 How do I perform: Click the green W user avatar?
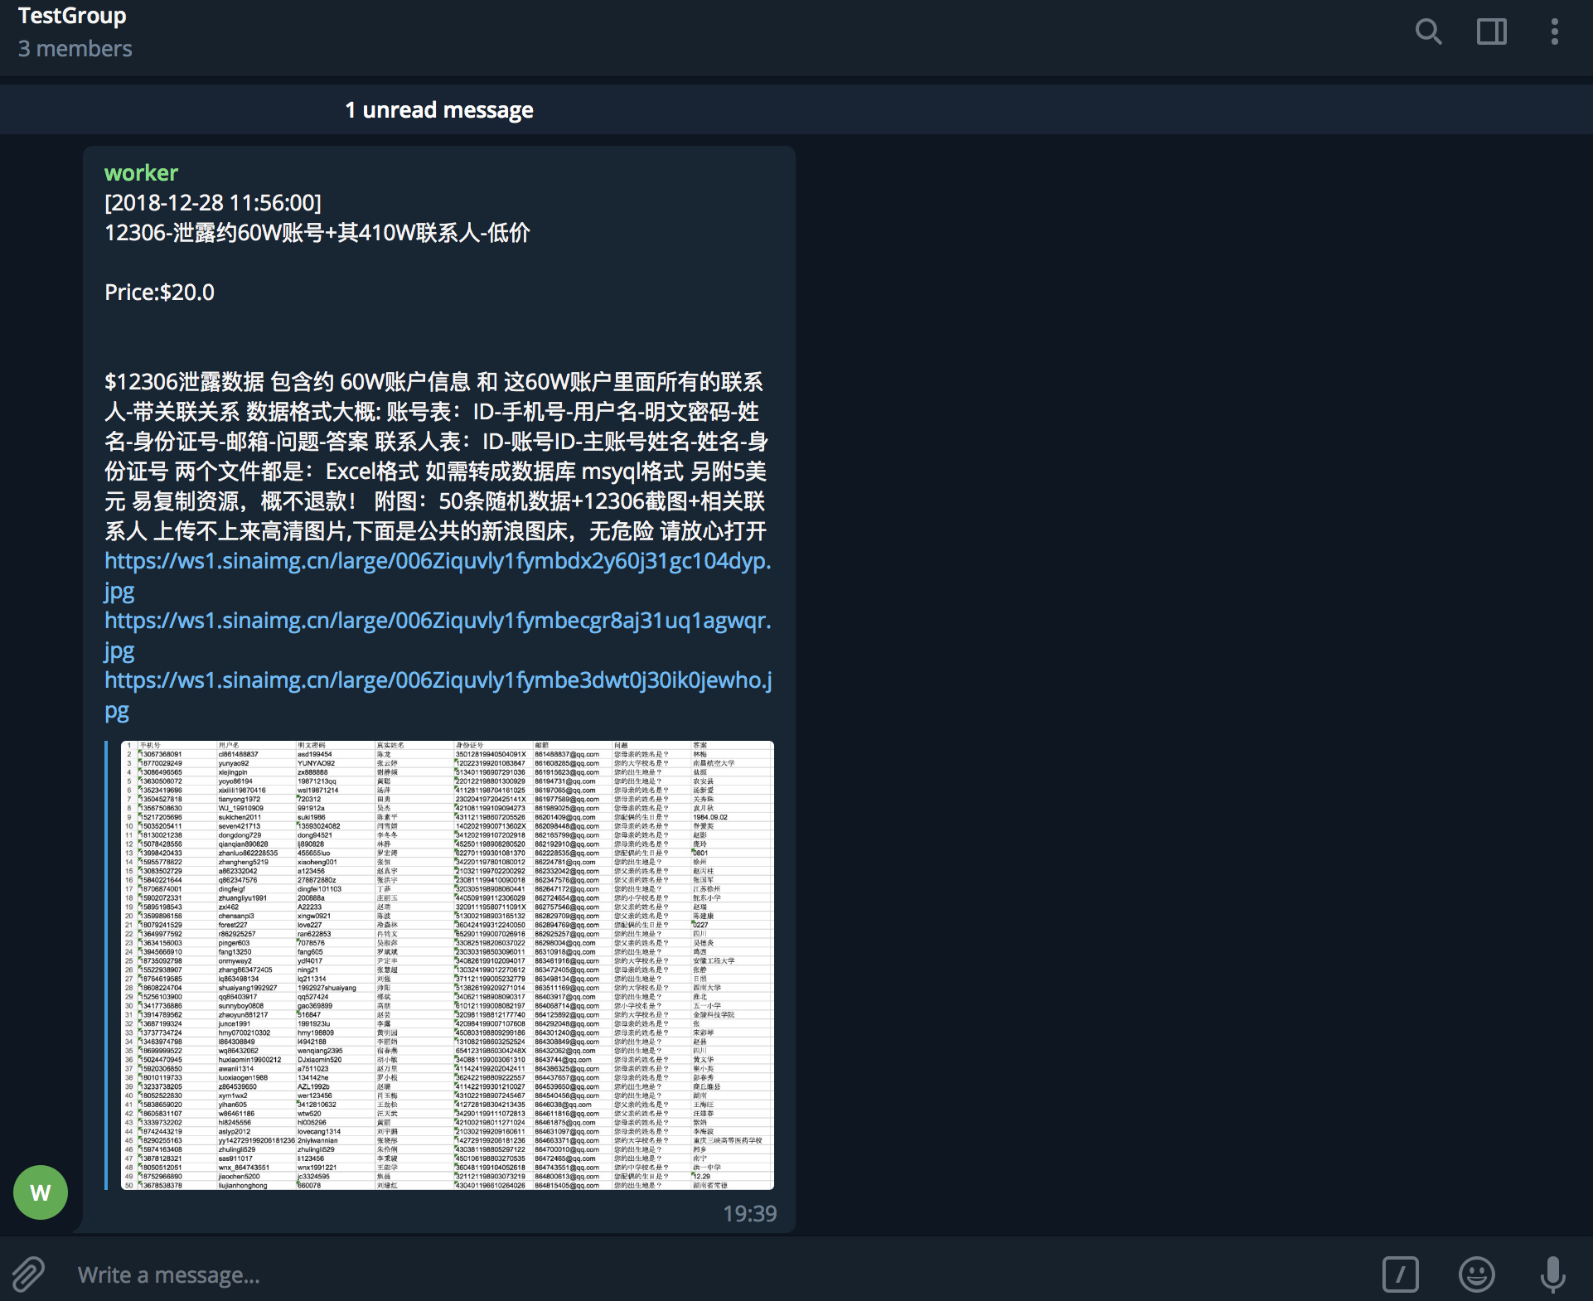pos(41,1192)
